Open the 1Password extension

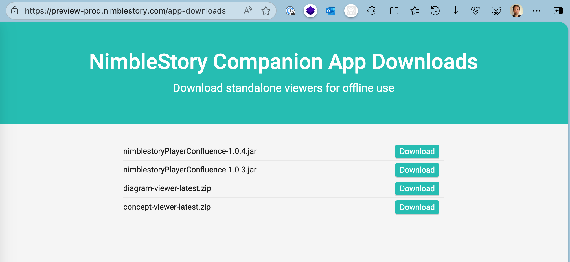click(291, 11)
